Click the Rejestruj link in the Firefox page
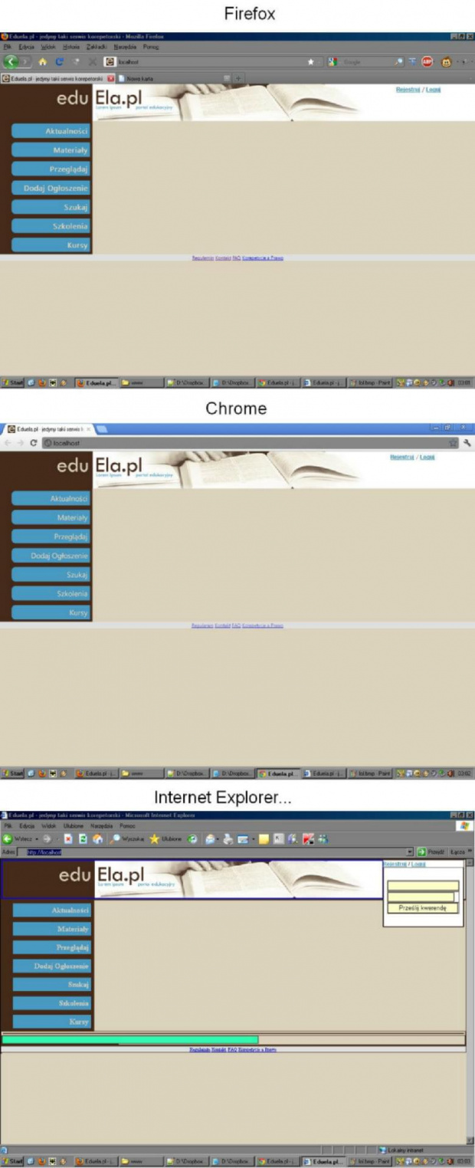This screenshot has height=1168, width=475. [407, 90]
